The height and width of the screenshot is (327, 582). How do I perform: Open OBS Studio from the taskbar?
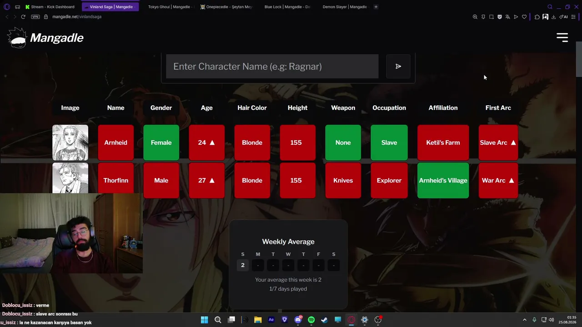(378, 320)
